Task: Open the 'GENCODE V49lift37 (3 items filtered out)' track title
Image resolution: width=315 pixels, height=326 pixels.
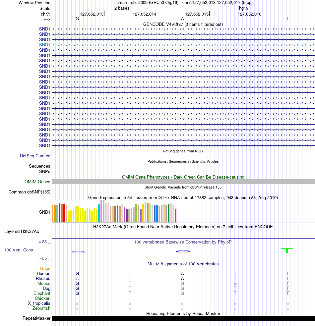Action: pyautogui.click(x=183, y=24)
